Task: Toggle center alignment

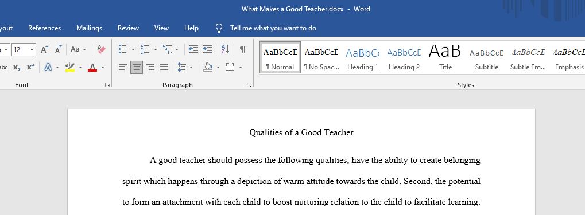Action: click(137, 68)
